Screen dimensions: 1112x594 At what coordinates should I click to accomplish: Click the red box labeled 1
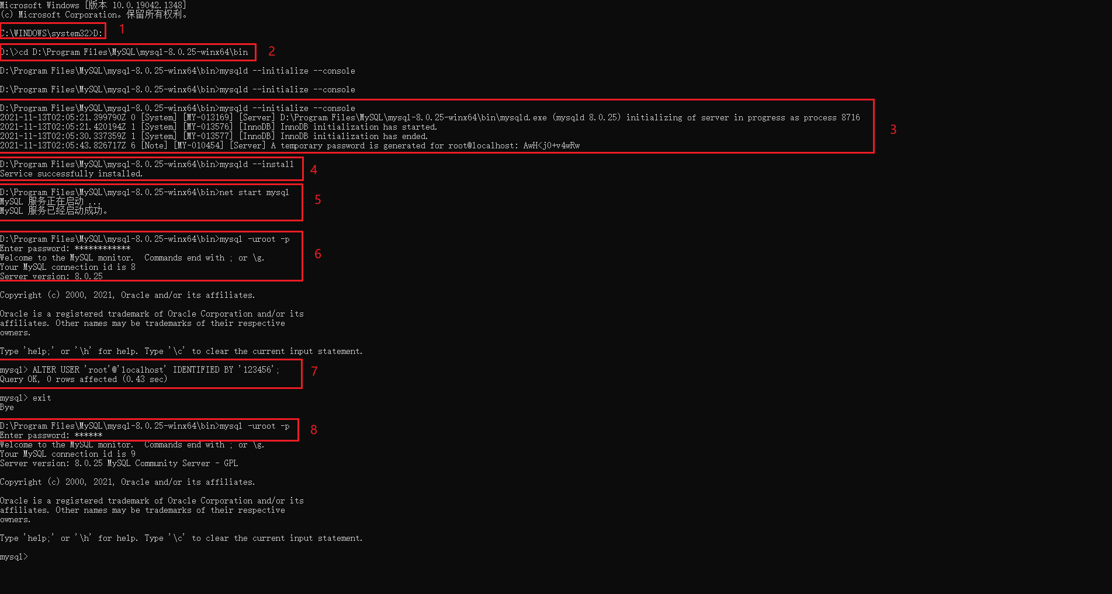coord(53,32)
